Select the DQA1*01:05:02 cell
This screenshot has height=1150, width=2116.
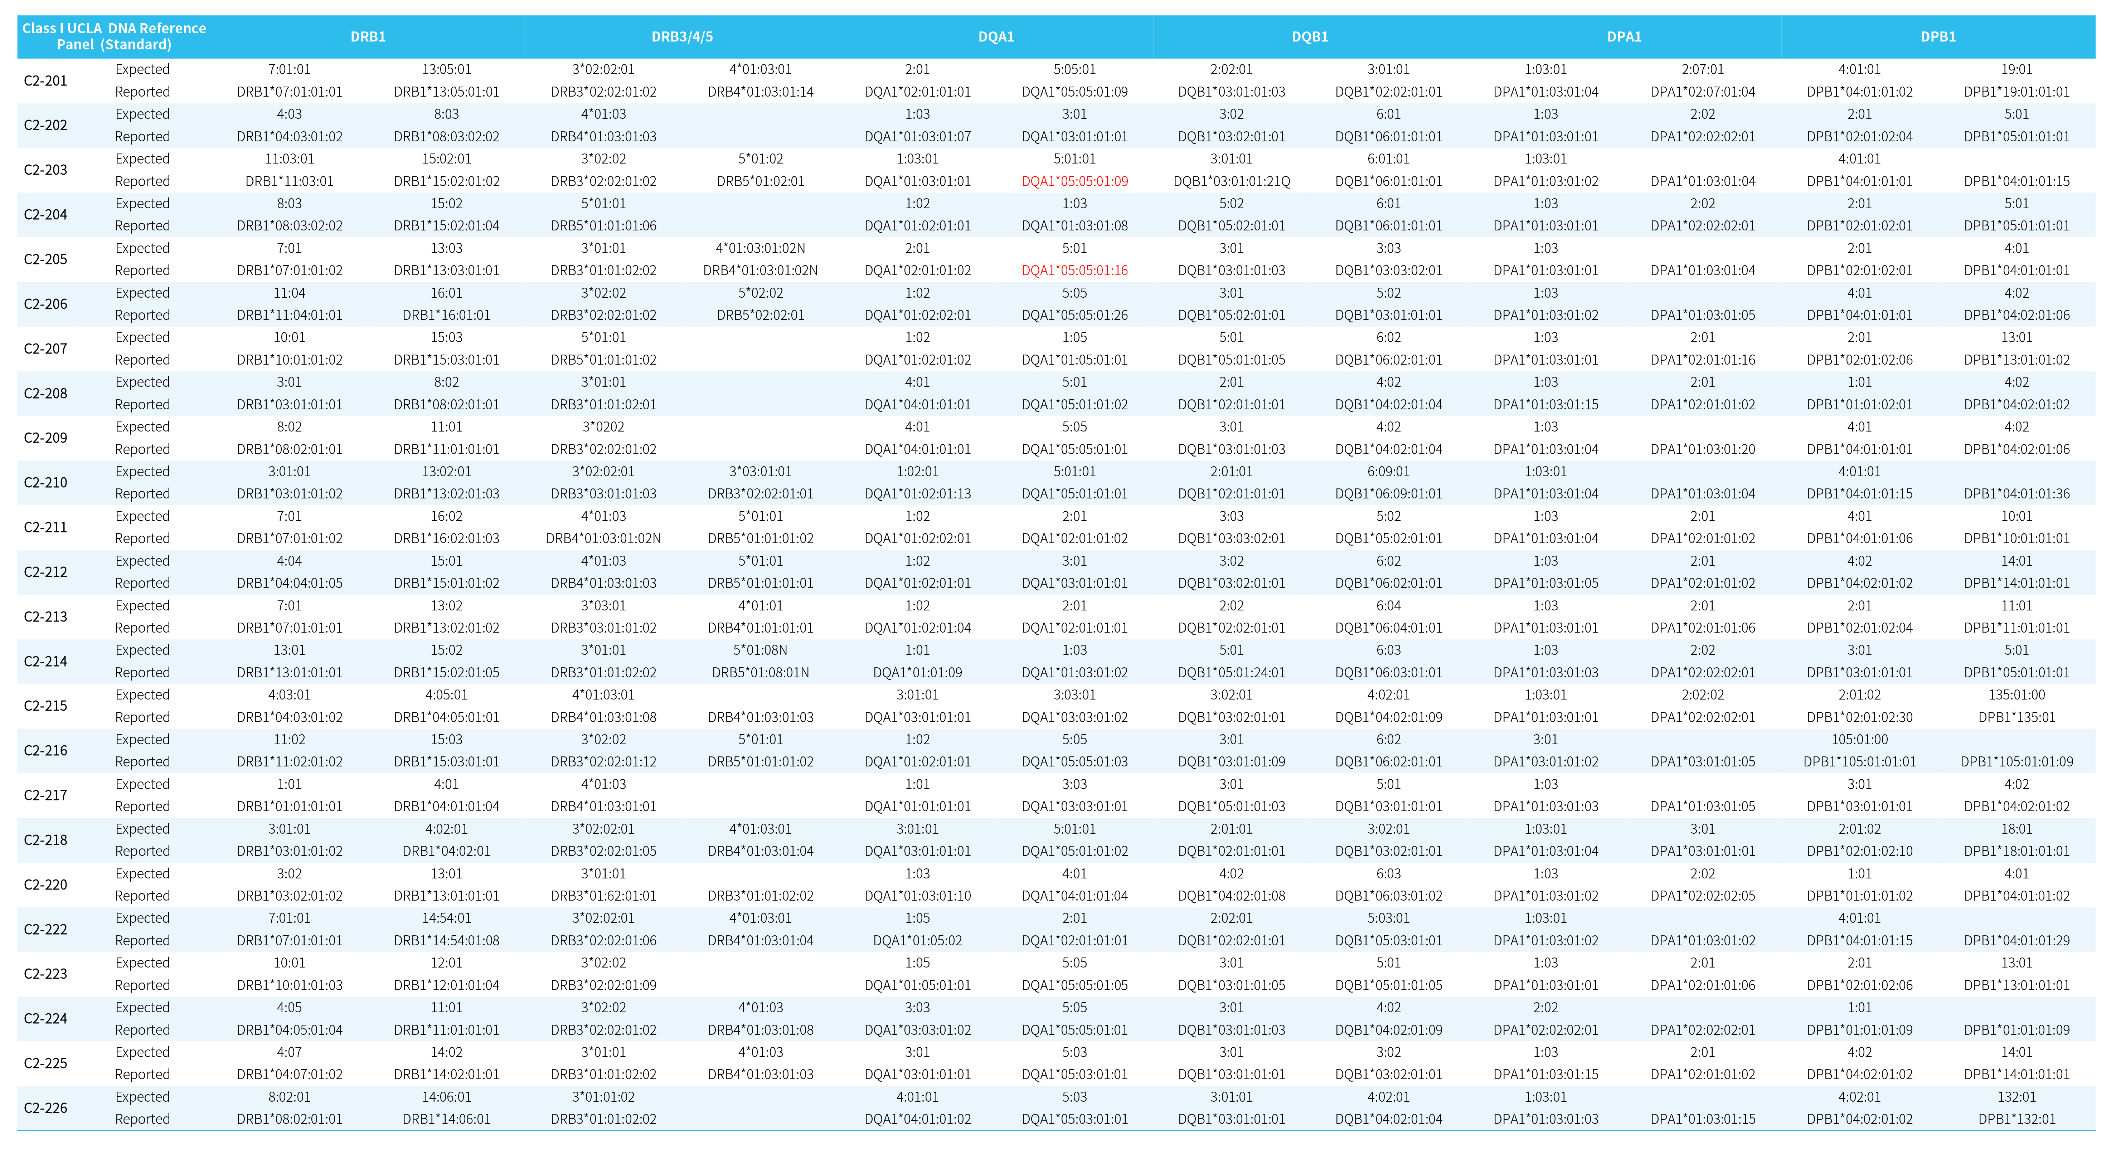click(x=918, y=941)
